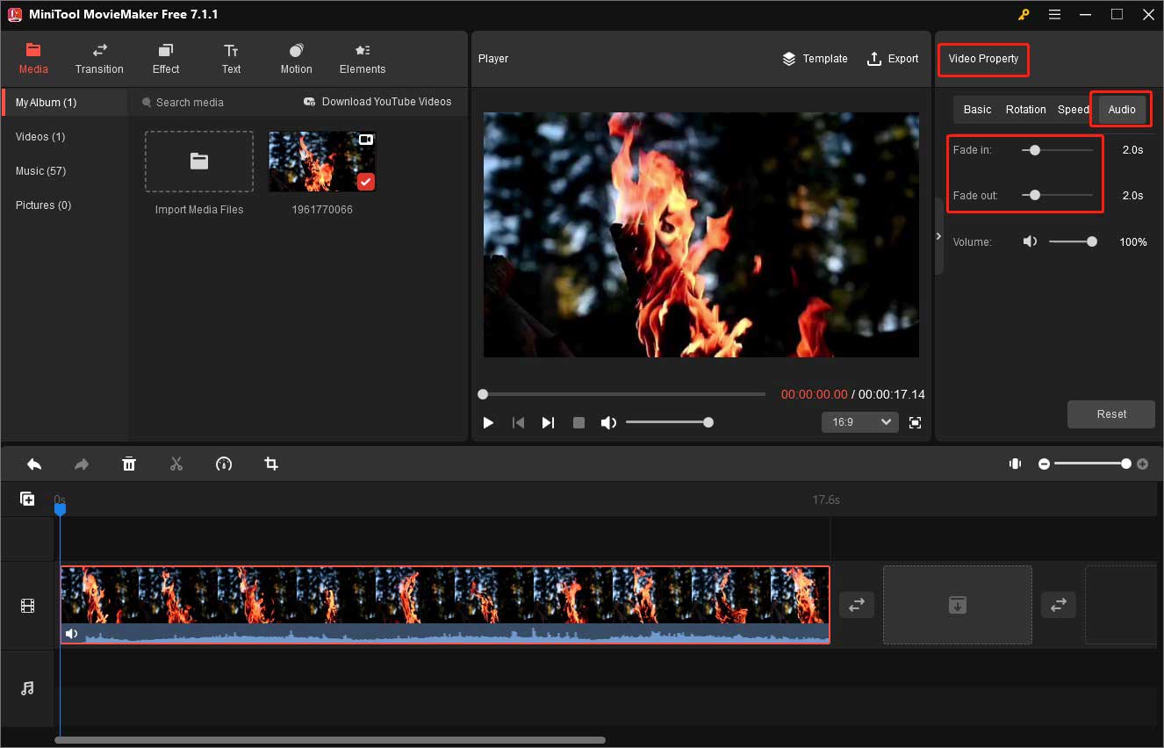This screenshot has height=748, width=1164.
Task: Click the Template button
Action: click(x=815, y=59)
